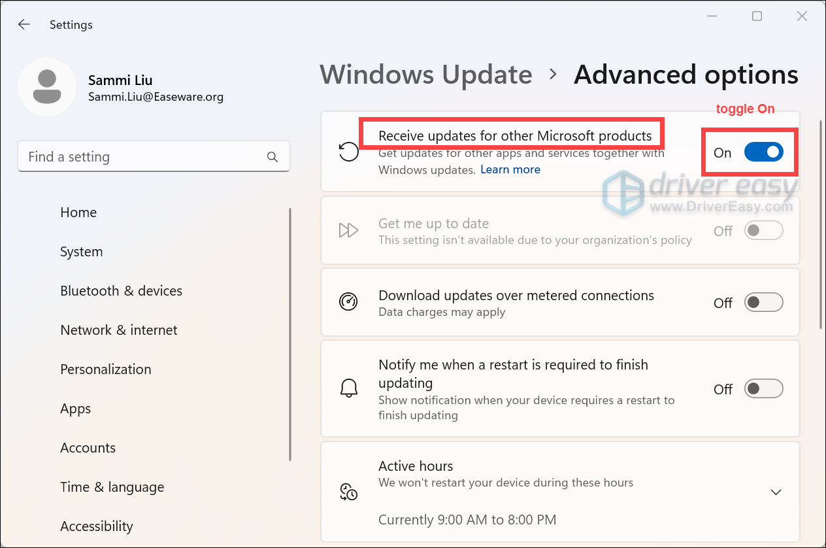826x548 pixels.
Task: Click the Sammi.Liu@Easeware.org email text
Action: (x=156, y=97)
